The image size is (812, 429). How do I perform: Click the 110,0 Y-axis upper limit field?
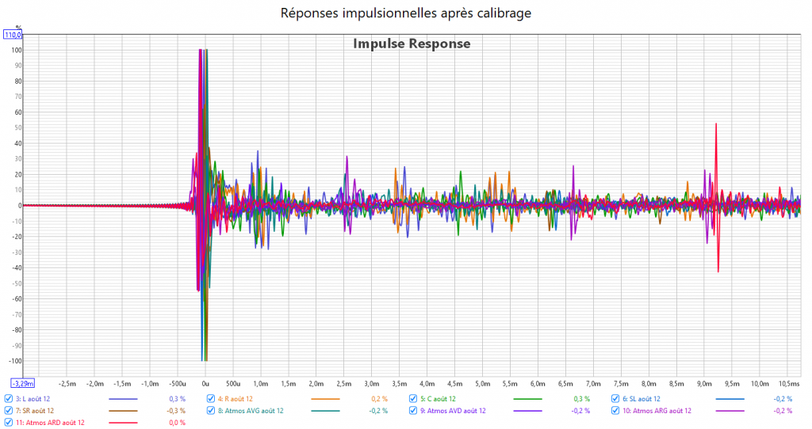pyautogui.click(x=13, y=35)
